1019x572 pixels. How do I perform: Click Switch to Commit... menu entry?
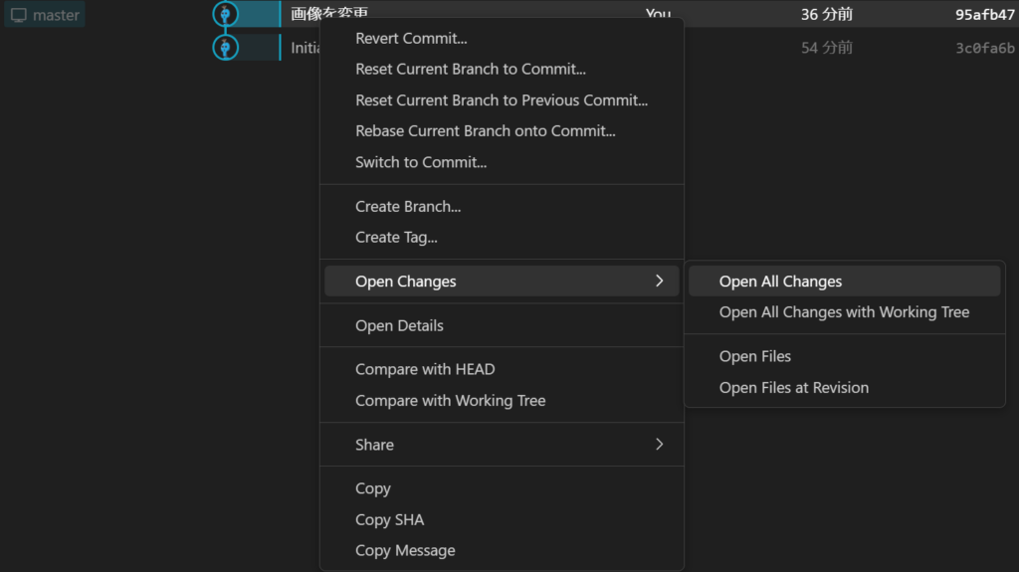[421, 162]
